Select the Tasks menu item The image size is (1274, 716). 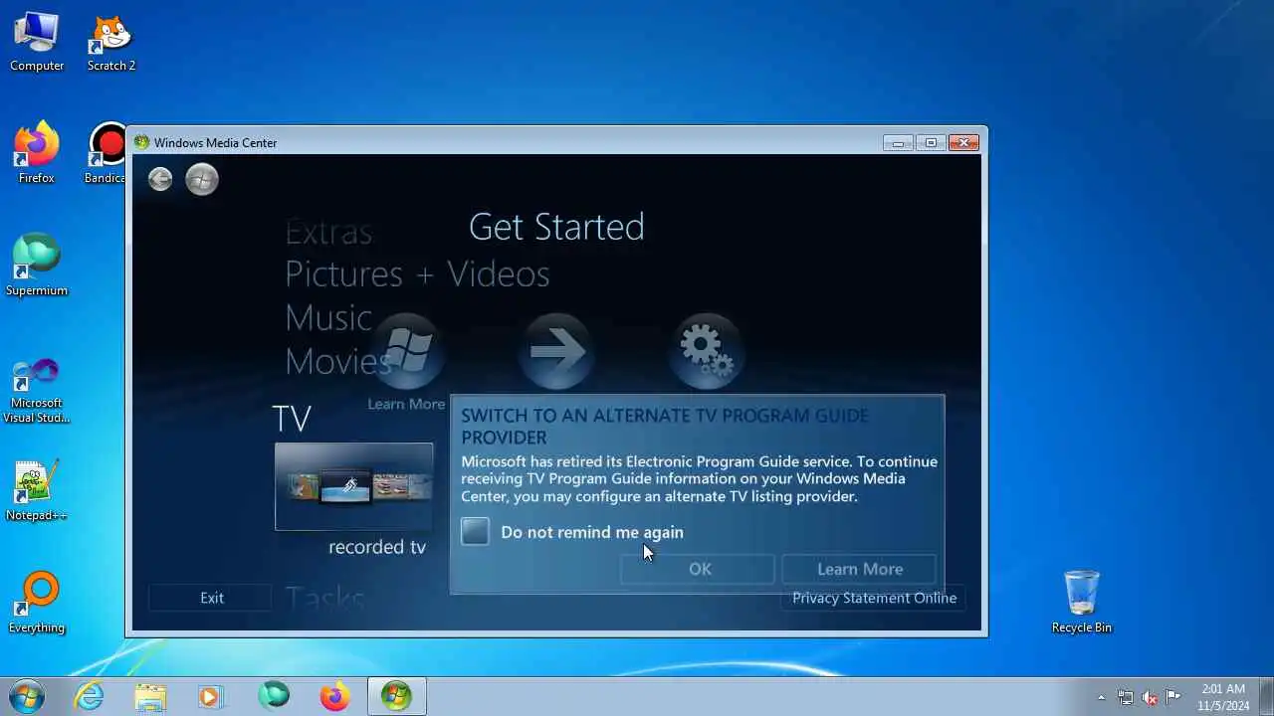tap(324, 598)
